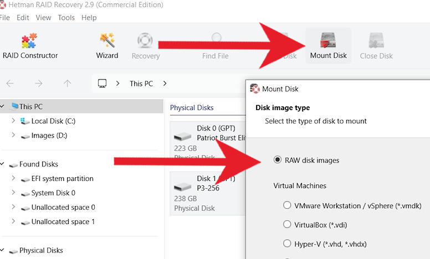Image resolution: width=430 pixels, height=259 pixels.
Task: Launch the Wizard from the toolbar
Action: coord(107,46)
